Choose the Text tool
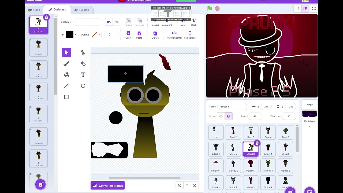Screen dimensions: 343x193 pyautogui.click(x=83, y=75)
